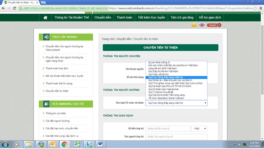
Task: Open the Chrome menu icon
Action: [261, 8]
